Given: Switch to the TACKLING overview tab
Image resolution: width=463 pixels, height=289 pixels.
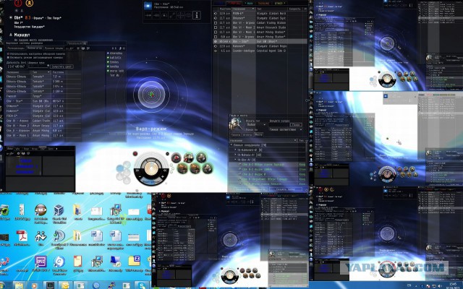Looking at the screenshot, I should pyautogui.click(x=263, y=4).
